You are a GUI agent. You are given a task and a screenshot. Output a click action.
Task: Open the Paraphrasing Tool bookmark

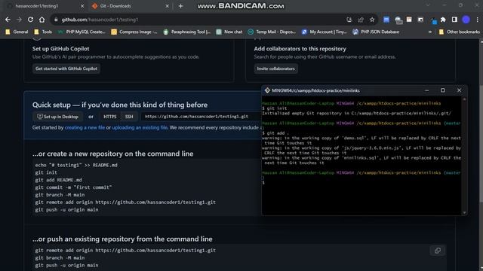(186, 32)
